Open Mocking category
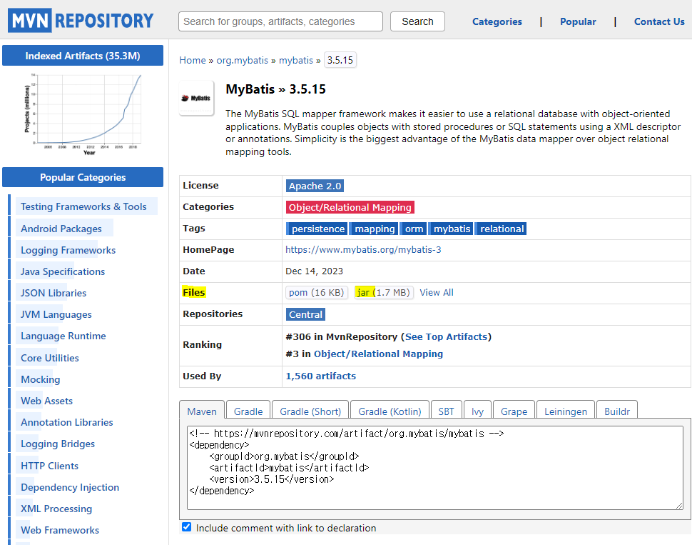This screenshot has height=545, width=692. click(40, 380)
